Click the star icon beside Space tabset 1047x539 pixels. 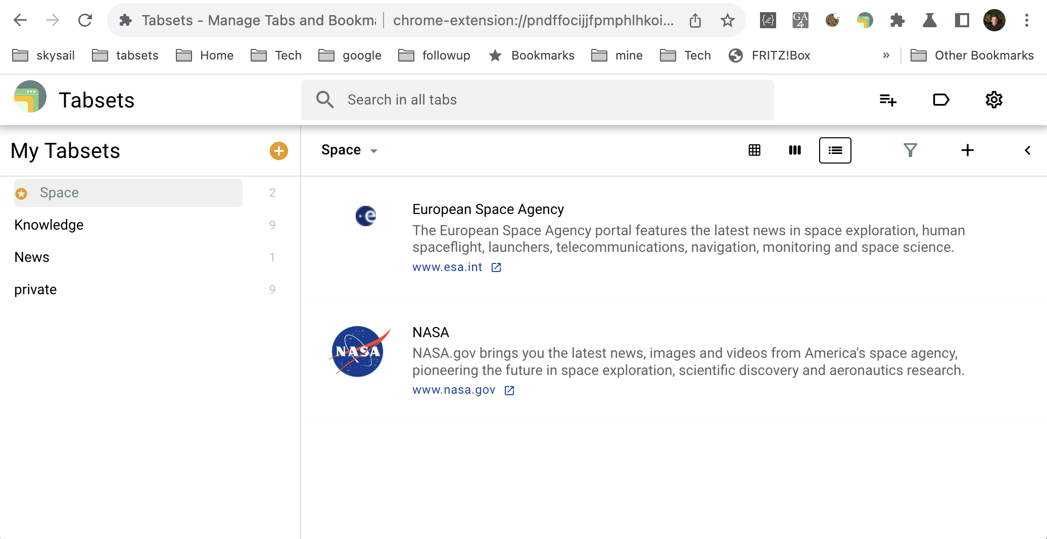click(21, 193)
